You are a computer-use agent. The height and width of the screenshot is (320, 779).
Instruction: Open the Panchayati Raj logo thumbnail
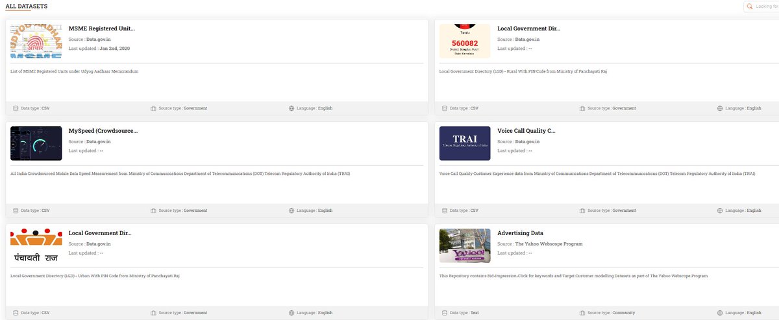(x=36, y=246)
